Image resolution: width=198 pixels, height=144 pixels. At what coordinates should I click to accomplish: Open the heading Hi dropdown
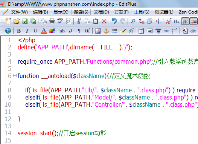(x=87, y=31)
